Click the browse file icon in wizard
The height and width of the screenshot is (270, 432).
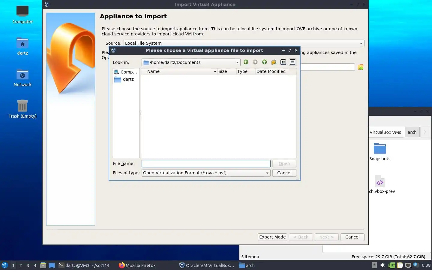[x=361, y=67]
